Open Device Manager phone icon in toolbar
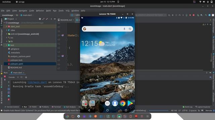This screenshot has height=120, width=215. [x=198, y=15]
